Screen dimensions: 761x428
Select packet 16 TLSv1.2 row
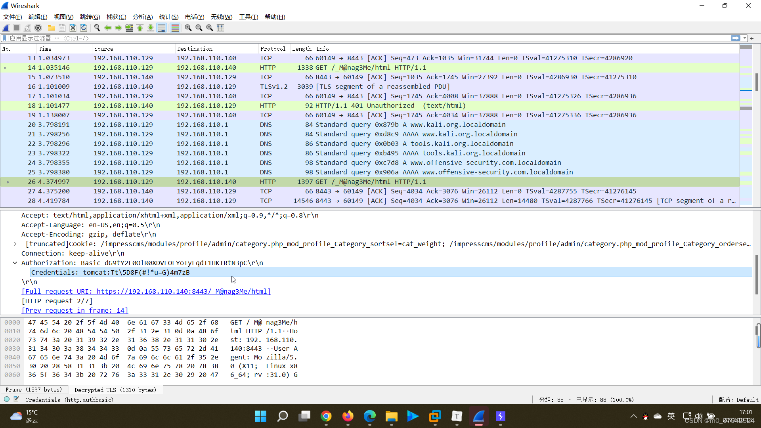(370, 86)
